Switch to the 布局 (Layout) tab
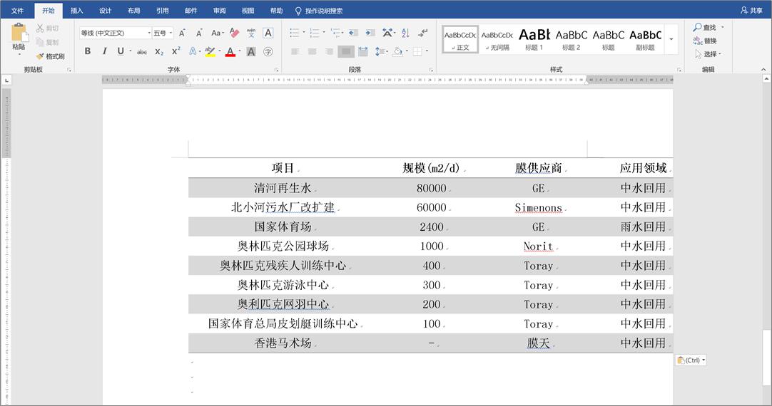This screenshot has height=406, width=772. (x=134, y=10)
